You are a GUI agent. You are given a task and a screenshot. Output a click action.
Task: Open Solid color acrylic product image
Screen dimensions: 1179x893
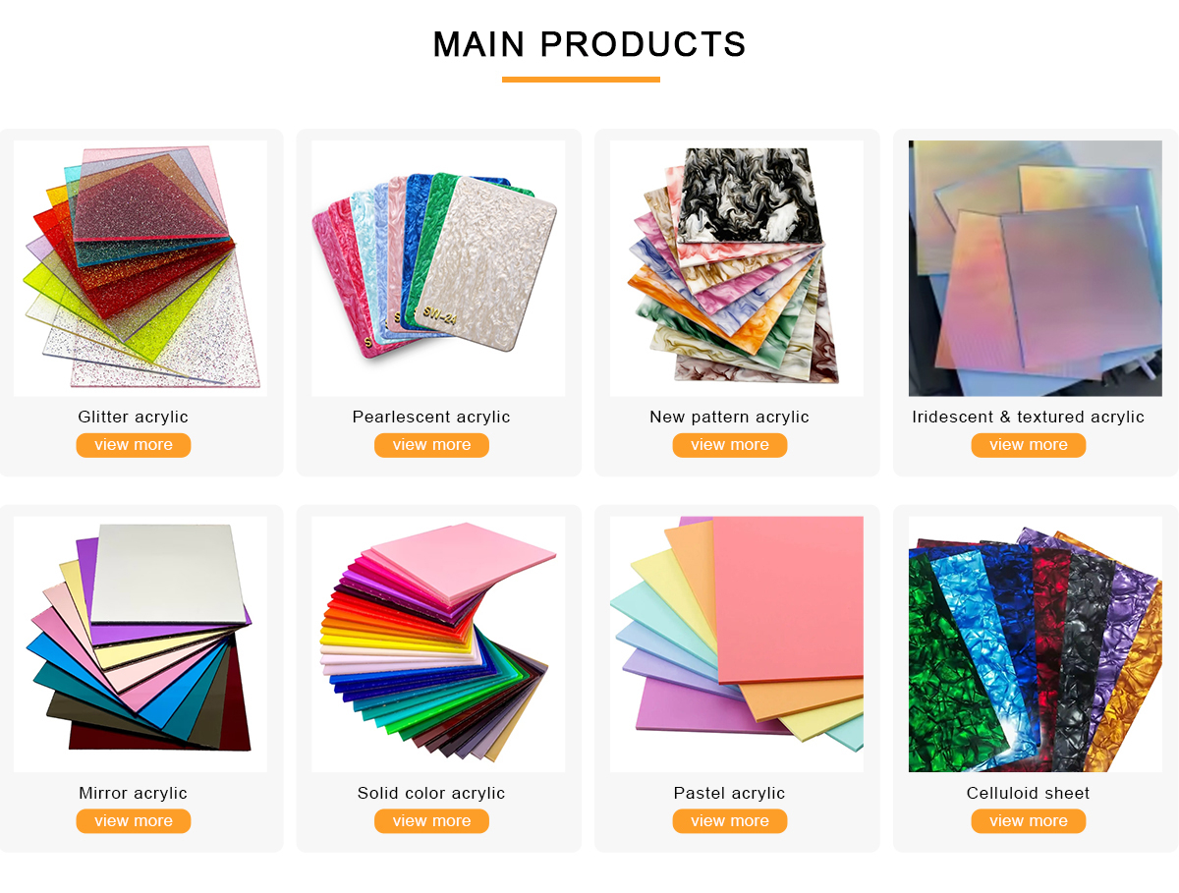click(438, 644)
